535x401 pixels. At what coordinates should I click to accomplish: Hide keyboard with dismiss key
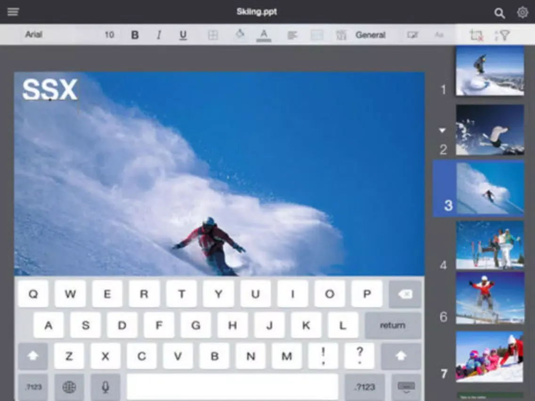tap(406, 387)
